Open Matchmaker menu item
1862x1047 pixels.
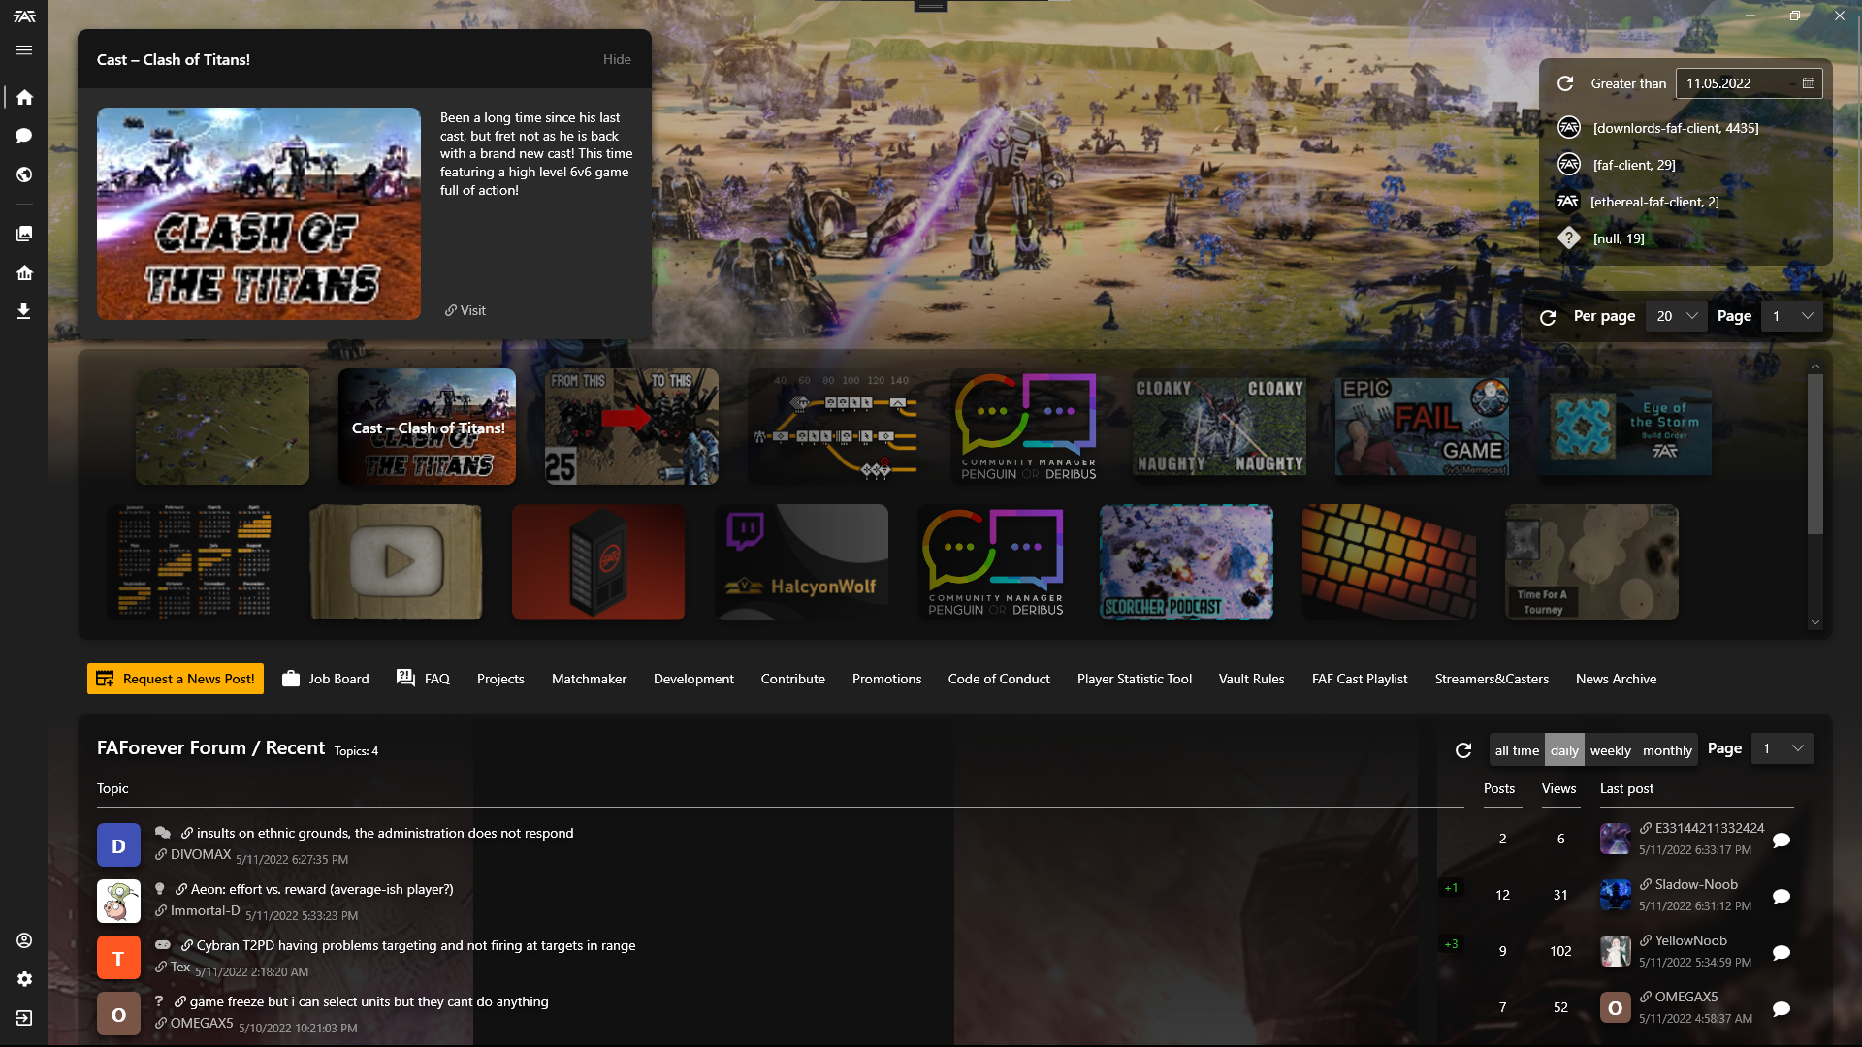(589, 679)
